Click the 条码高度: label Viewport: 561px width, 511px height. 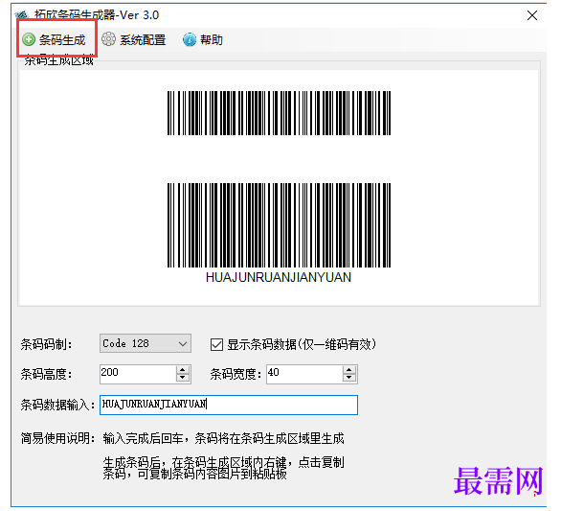[x=47, y=374]
